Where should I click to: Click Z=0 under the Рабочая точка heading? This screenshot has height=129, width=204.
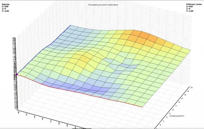[188, 9]
